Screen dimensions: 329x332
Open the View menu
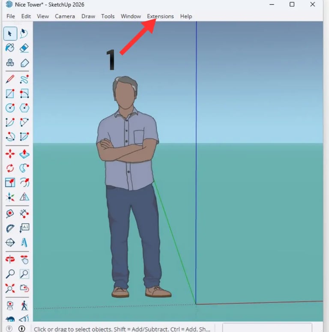[x=43, y=16]
